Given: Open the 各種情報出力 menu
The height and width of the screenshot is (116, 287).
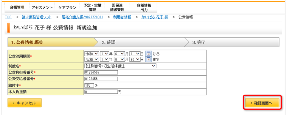Looking at the screenshot, I should point(144,7).
